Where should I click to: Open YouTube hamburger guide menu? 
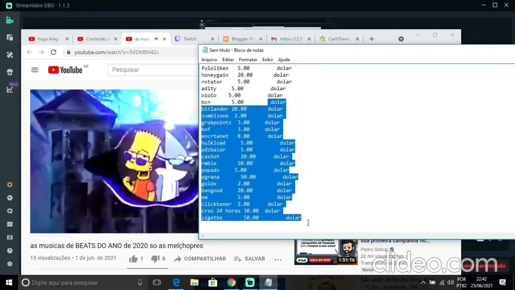[35, 70]
